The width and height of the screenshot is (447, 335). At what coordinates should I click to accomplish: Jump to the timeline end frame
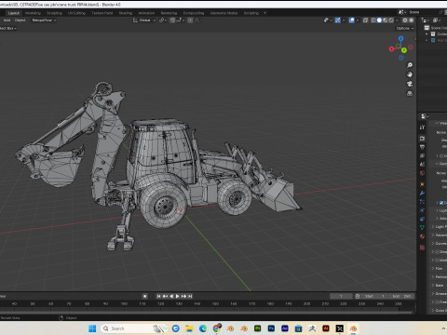coord(191,296)
